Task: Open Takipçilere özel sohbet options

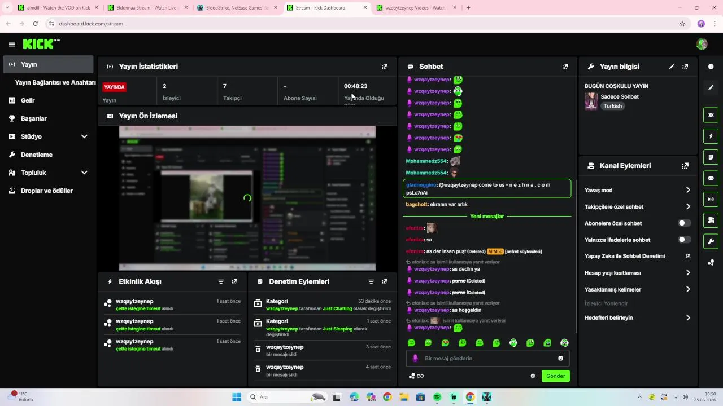Action: click(638, 206)
